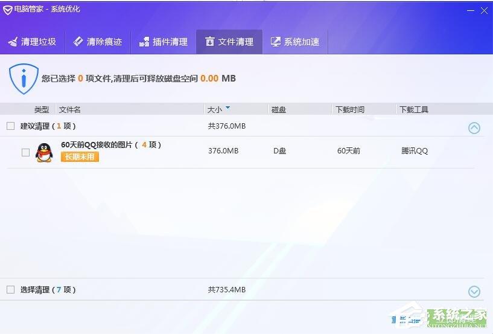
Task: Go to the 插件清理 tab
Action: click(x=164, y=42)
